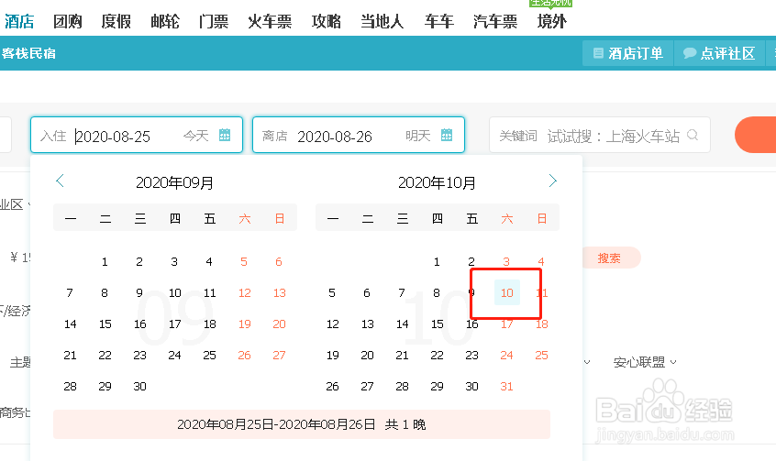Go to next month with right arrow
The image size is (776, 461).
[553, 181]
